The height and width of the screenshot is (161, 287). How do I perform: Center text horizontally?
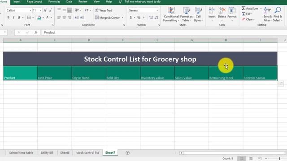(64, 17)
